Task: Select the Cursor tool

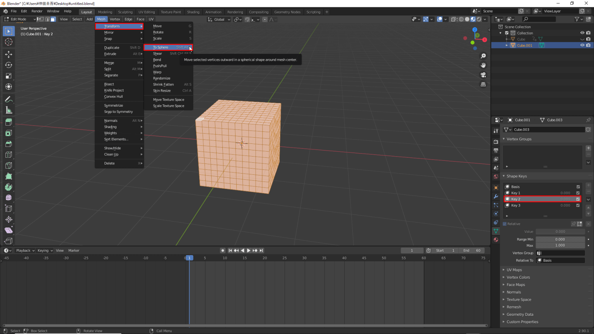Action: pyautogui.click(x=9, y=42)
